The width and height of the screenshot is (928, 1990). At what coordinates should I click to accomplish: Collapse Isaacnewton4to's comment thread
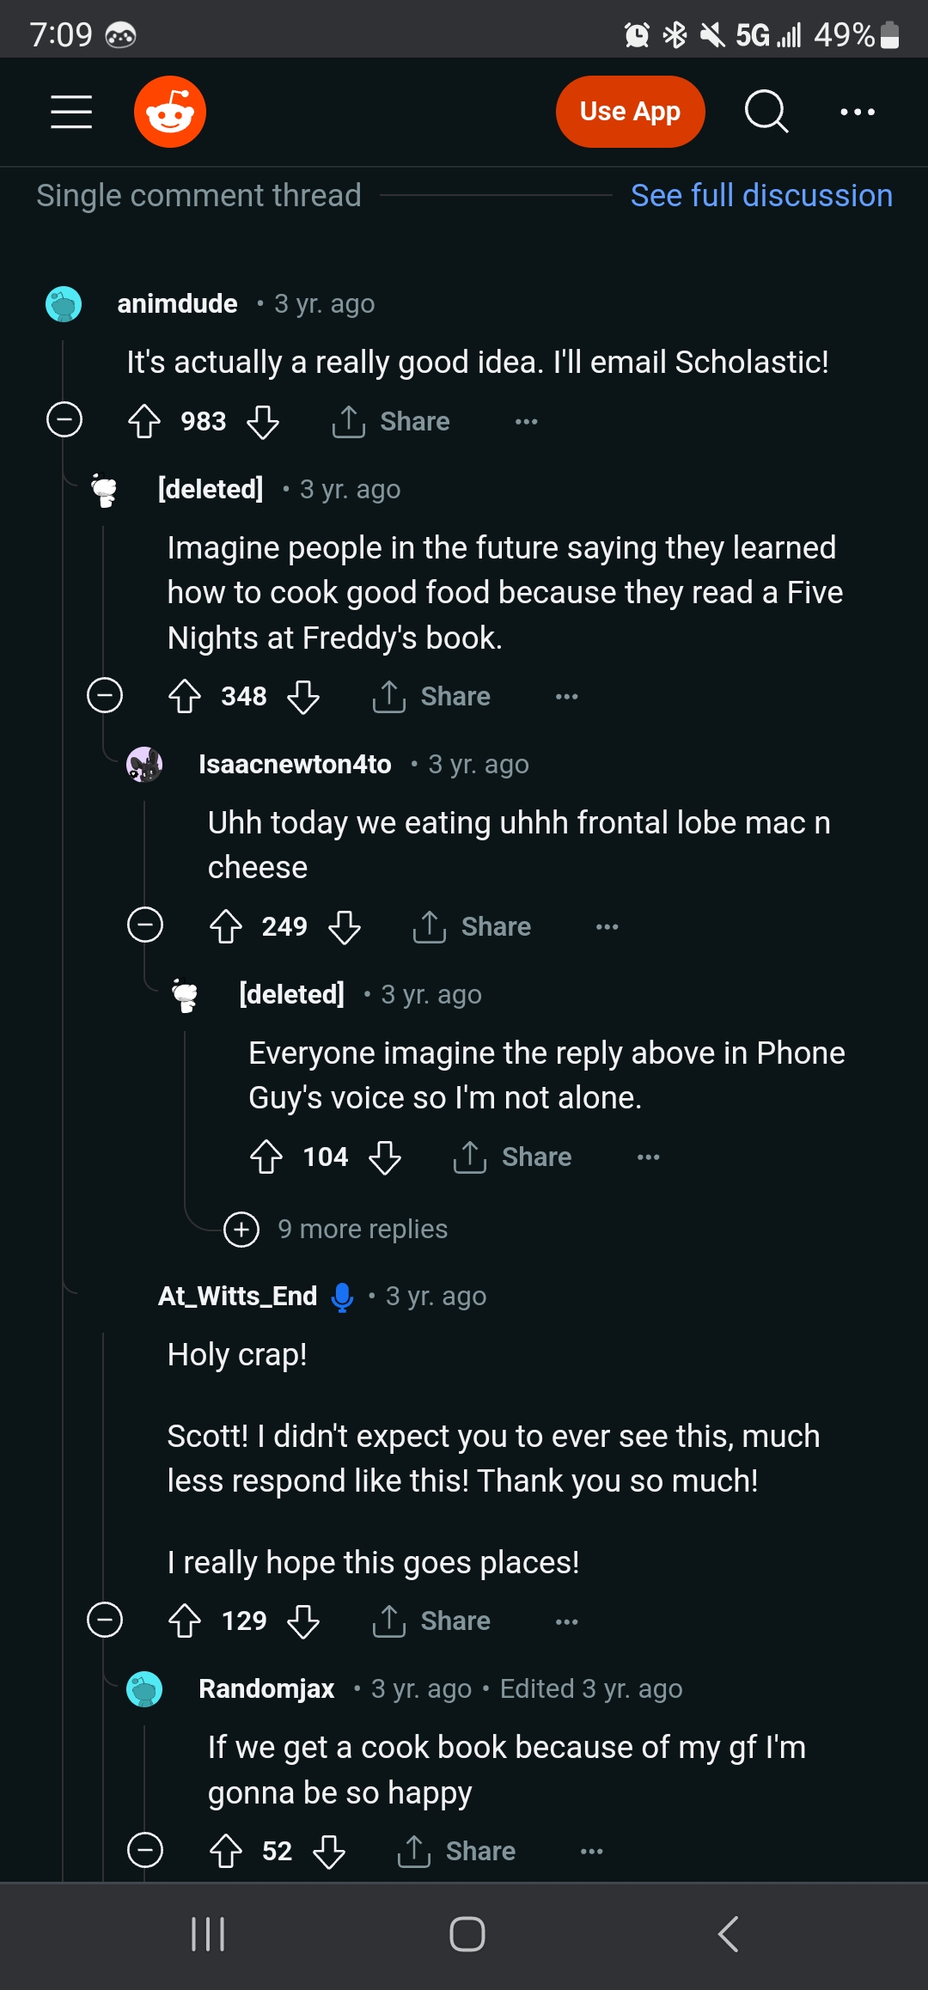(x=145, y=925)
